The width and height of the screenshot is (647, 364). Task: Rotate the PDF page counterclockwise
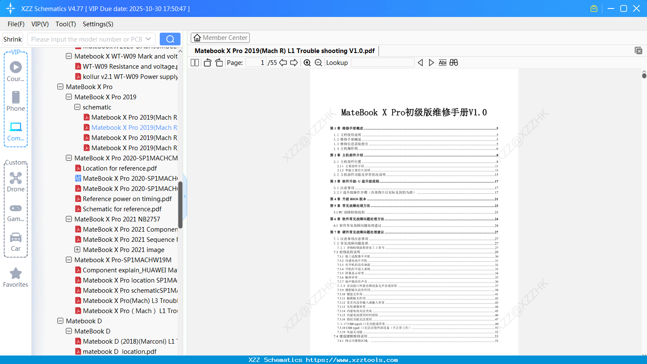pyautogui.click(x=207, y=63)
